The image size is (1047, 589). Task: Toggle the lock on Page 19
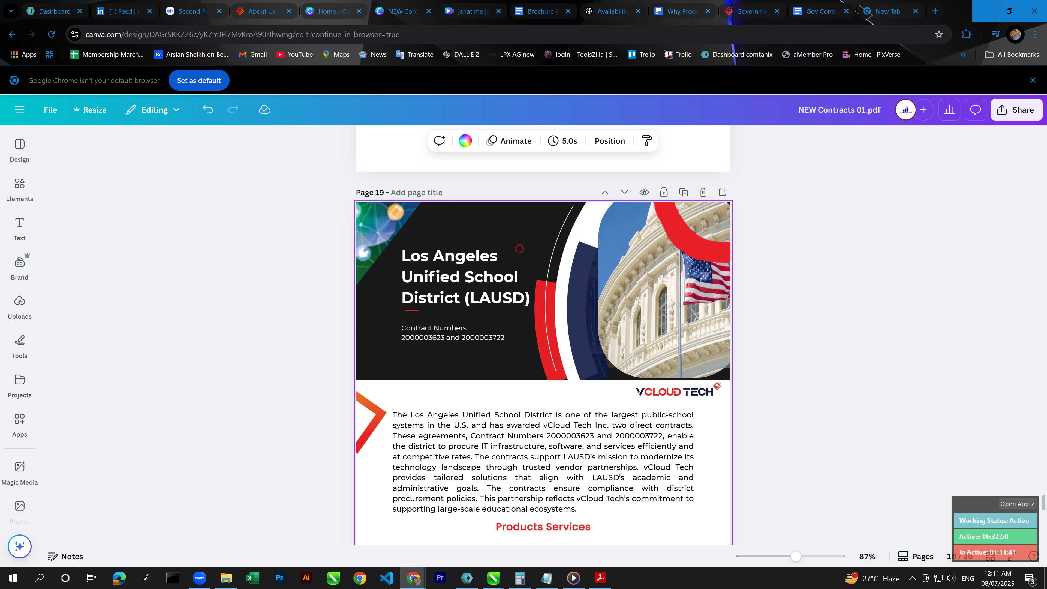pyautogui.click(x=664, y=192)
